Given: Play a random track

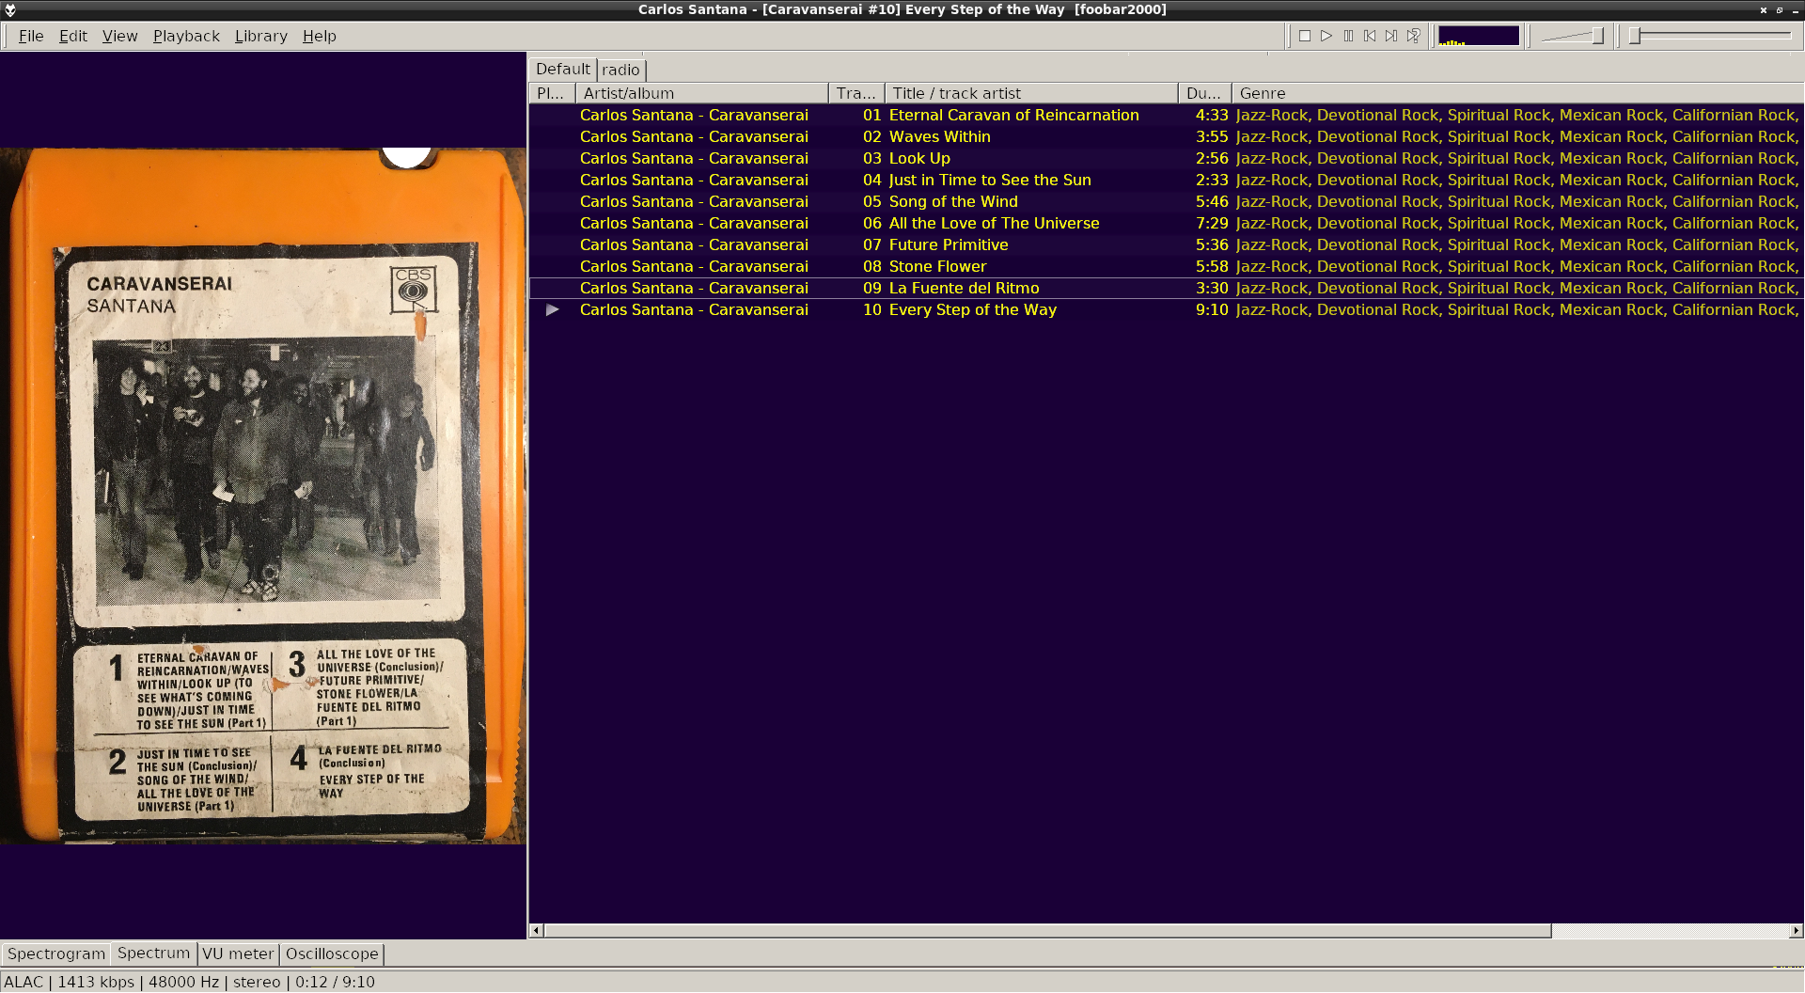Looking at the screenshot, I should (1413, 36).
